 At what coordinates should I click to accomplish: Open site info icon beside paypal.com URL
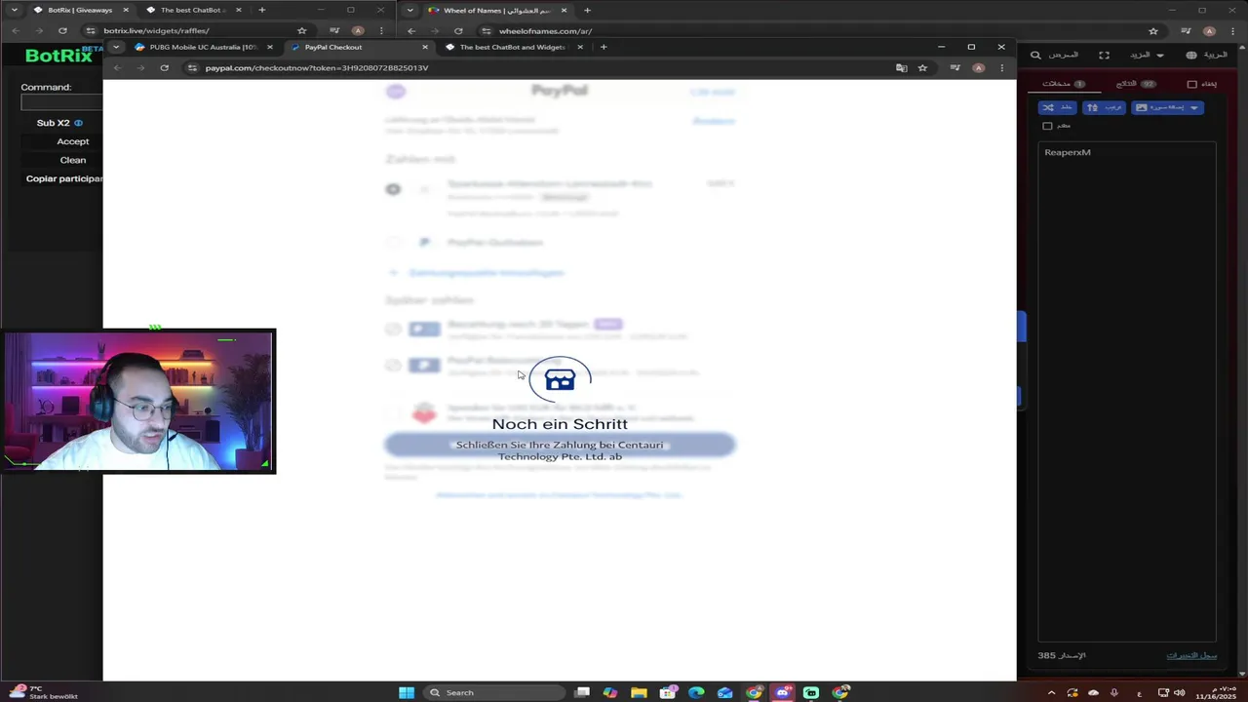tap(192, 67)
